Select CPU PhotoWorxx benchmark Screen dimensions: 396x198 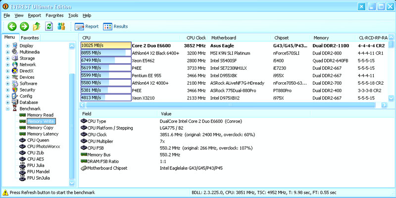[44, 147]
